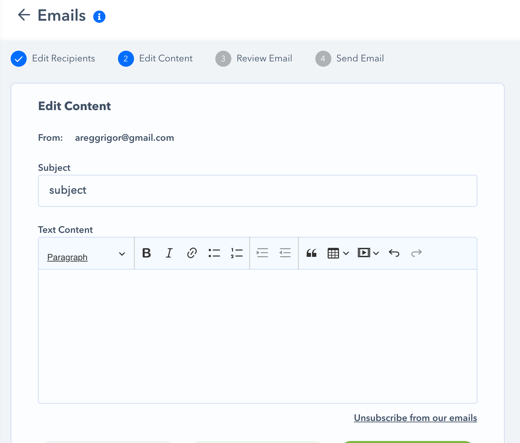Image resolution: width=520 pixels, height=443 pixels.
Task: Expand the table options arrow
Action: pos(346,254)
